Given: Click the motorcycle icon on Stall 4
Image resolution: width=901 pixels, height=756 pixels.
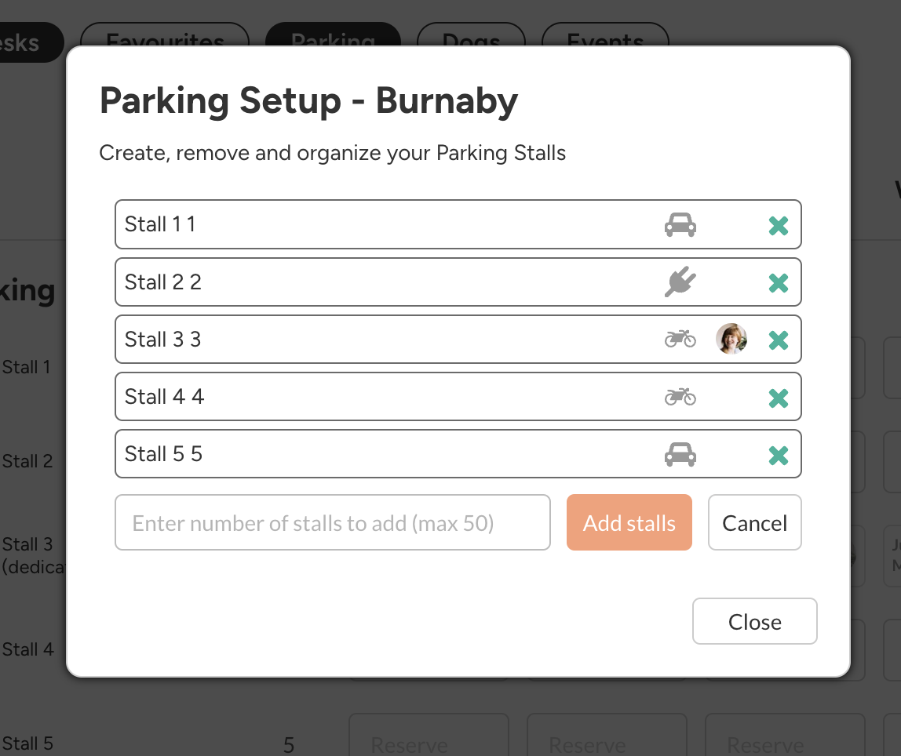Looking at the screenshot, I should point(680,397).
